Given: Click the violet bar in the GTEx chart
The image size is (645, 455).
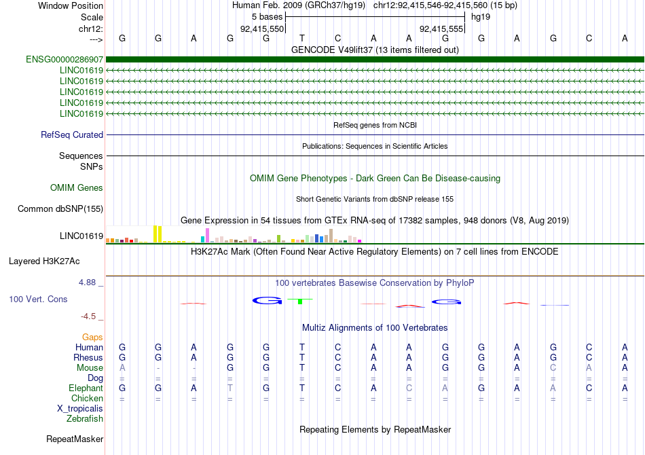Looking at the screenshot, I should coord(207,236).
